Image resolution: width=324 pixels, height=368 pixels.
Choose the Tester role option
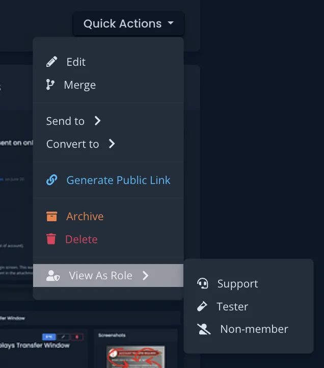(232, 307)
